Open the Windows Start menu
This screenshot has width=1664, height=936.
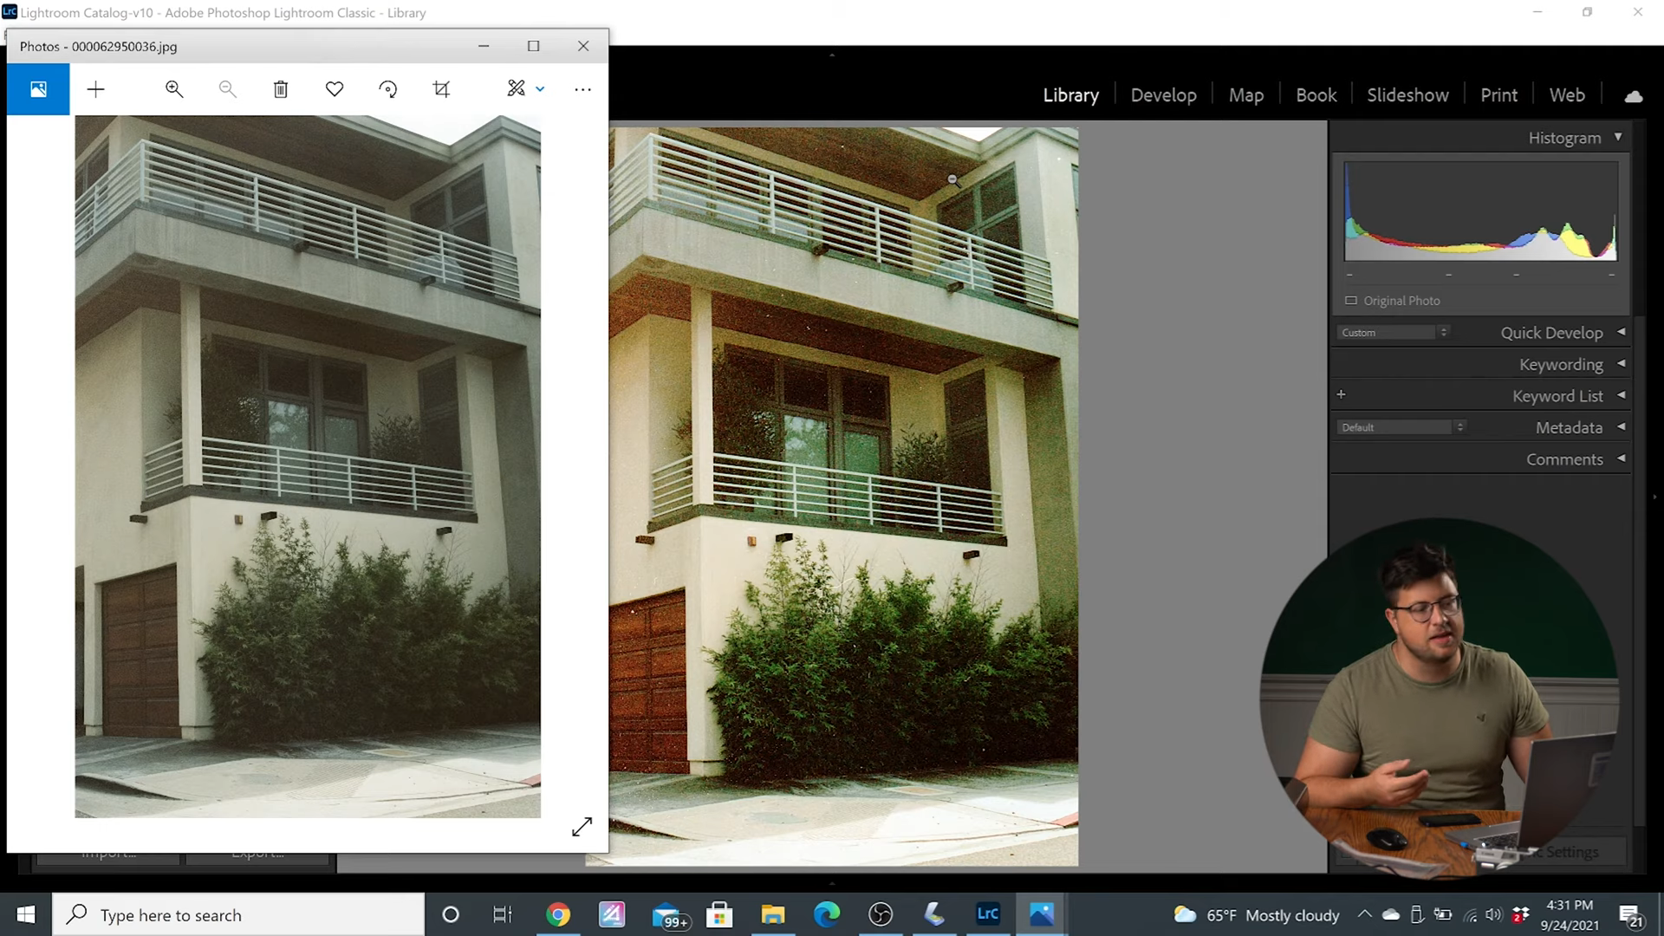26,914
